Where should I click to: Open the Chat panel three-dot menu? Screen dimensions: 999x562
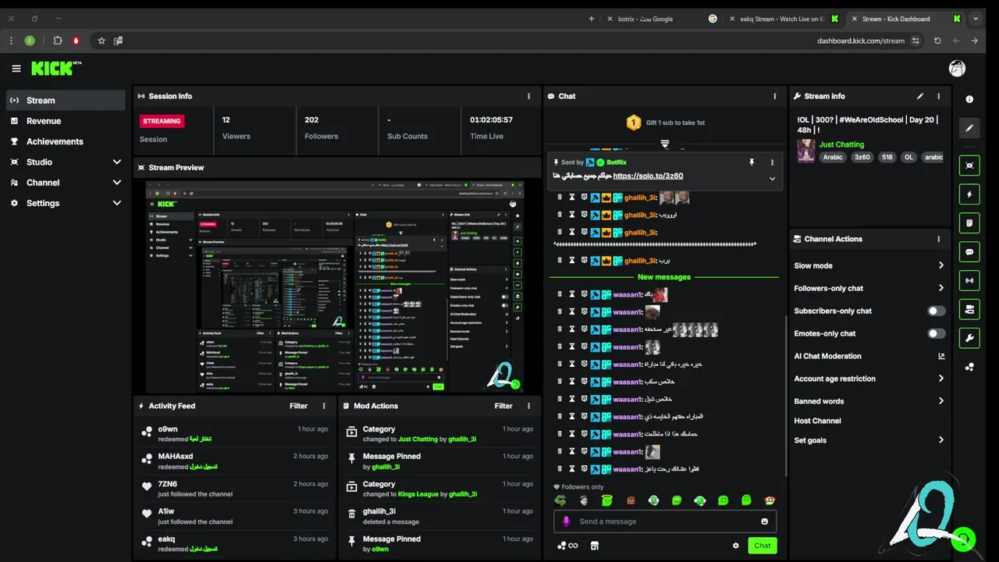(x=775, y=96)
